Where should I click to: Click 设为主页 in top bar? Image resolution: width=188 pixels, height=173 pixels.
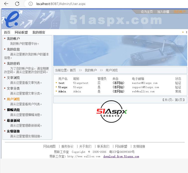147,12
